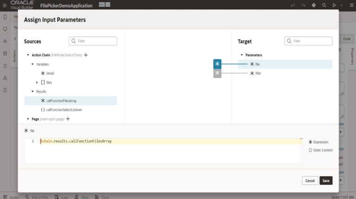Expand the files array variable

pos(37,82)
